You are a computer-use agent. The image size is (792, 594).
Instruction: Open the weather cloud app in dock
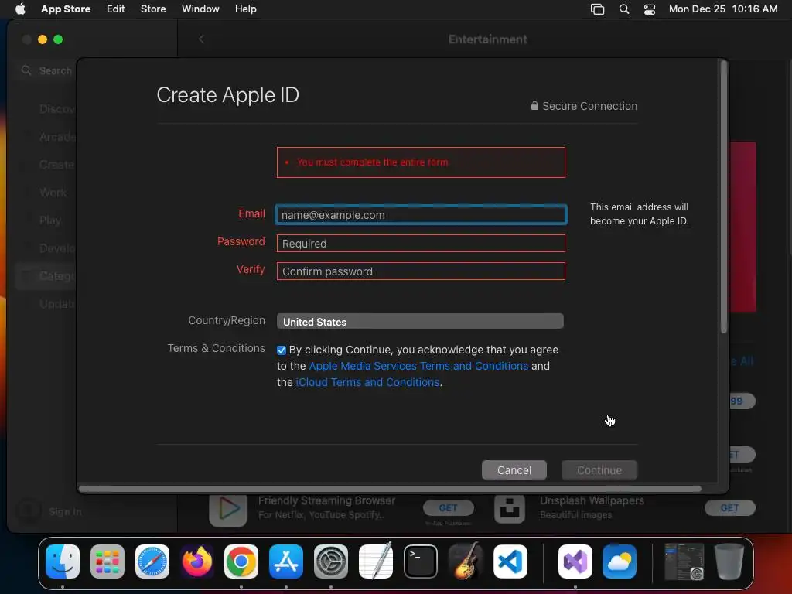(620, 562)
